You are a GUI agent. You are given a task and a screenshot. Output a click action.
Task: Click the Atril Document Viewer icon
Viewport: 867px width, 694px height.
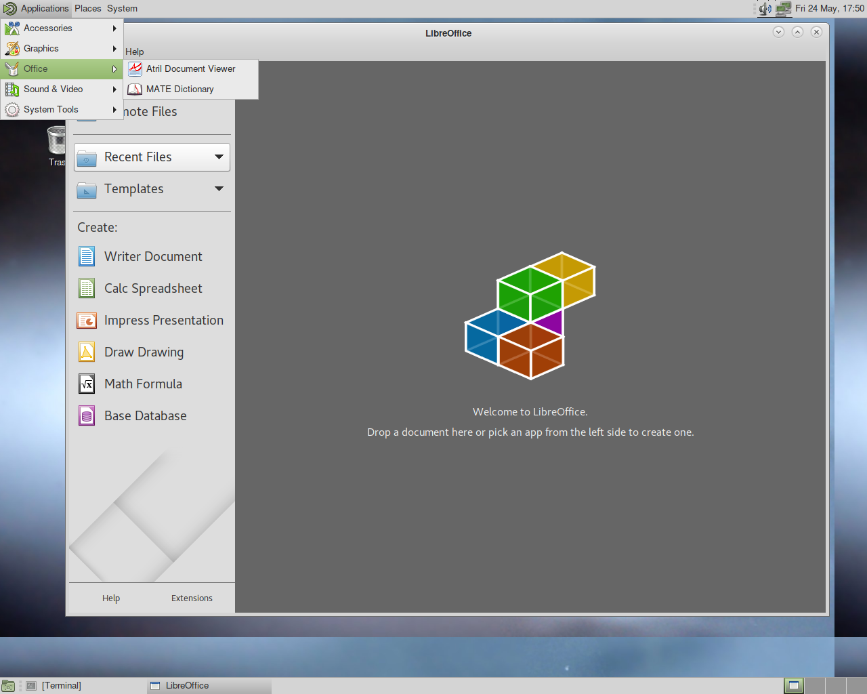pos(135,68)
